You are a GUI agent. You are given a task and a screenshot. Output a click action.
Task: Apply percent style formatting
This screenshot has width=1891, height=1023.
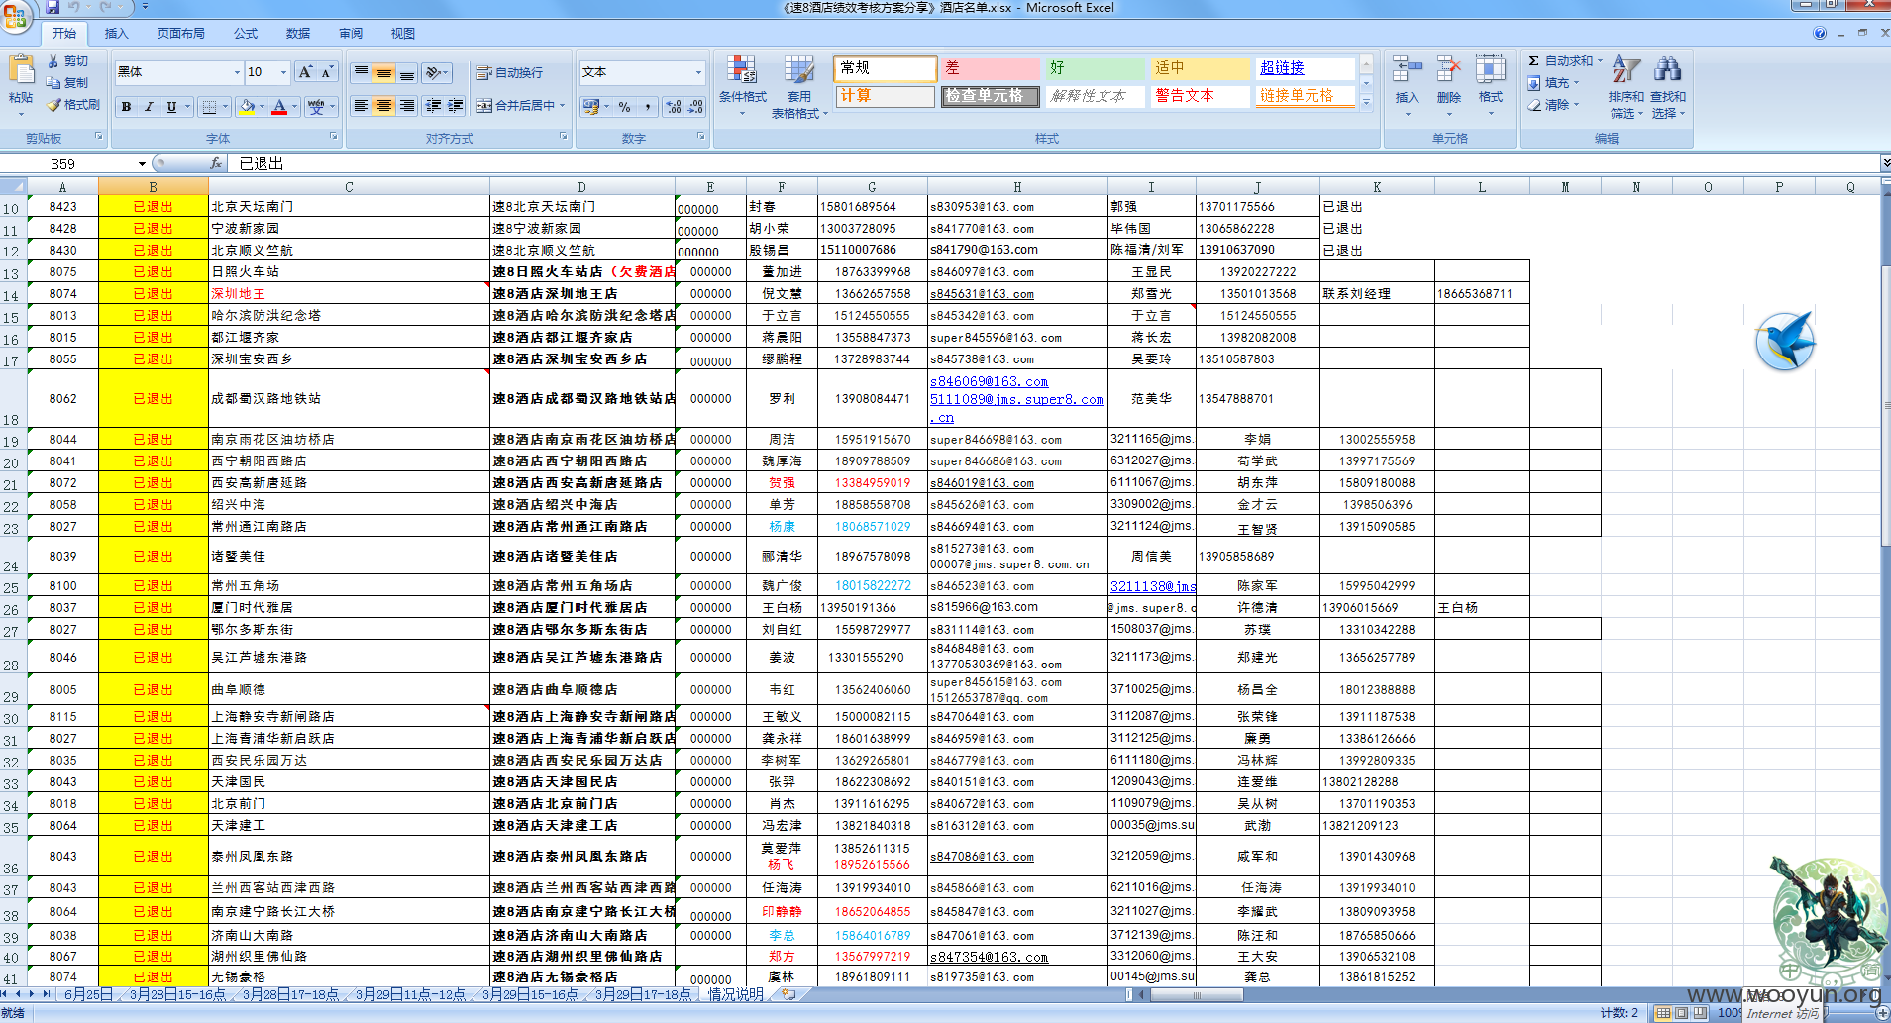(624, 106)
